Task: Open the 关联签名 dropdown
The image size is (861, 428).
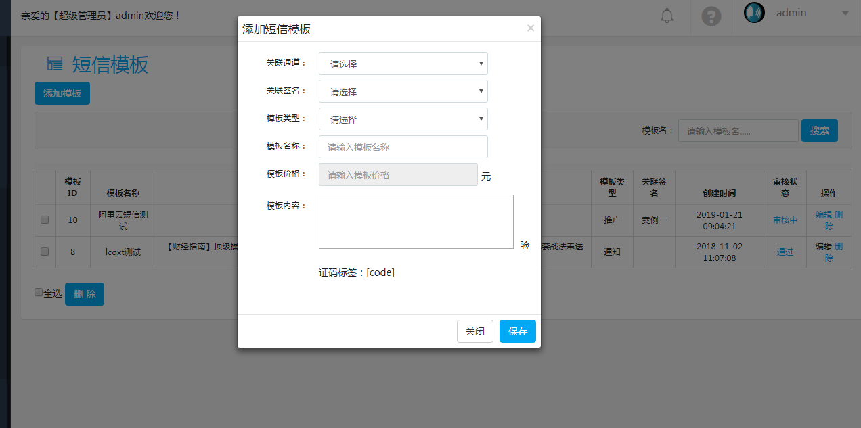Action: click(403, 91)
